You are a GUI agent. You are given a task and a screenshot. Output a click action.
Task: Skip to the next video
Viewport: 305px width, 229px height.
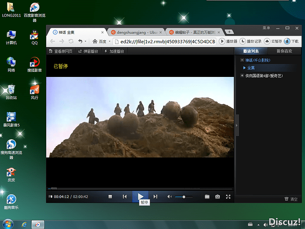point(155,196)
